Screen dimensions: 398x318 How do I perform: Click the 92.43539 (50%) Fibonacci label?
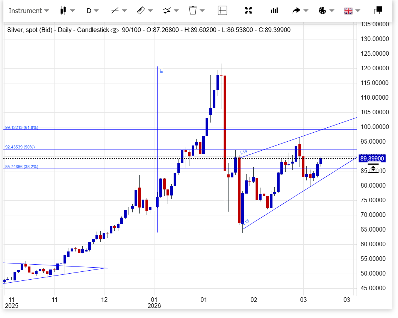(x=20, y=147)
